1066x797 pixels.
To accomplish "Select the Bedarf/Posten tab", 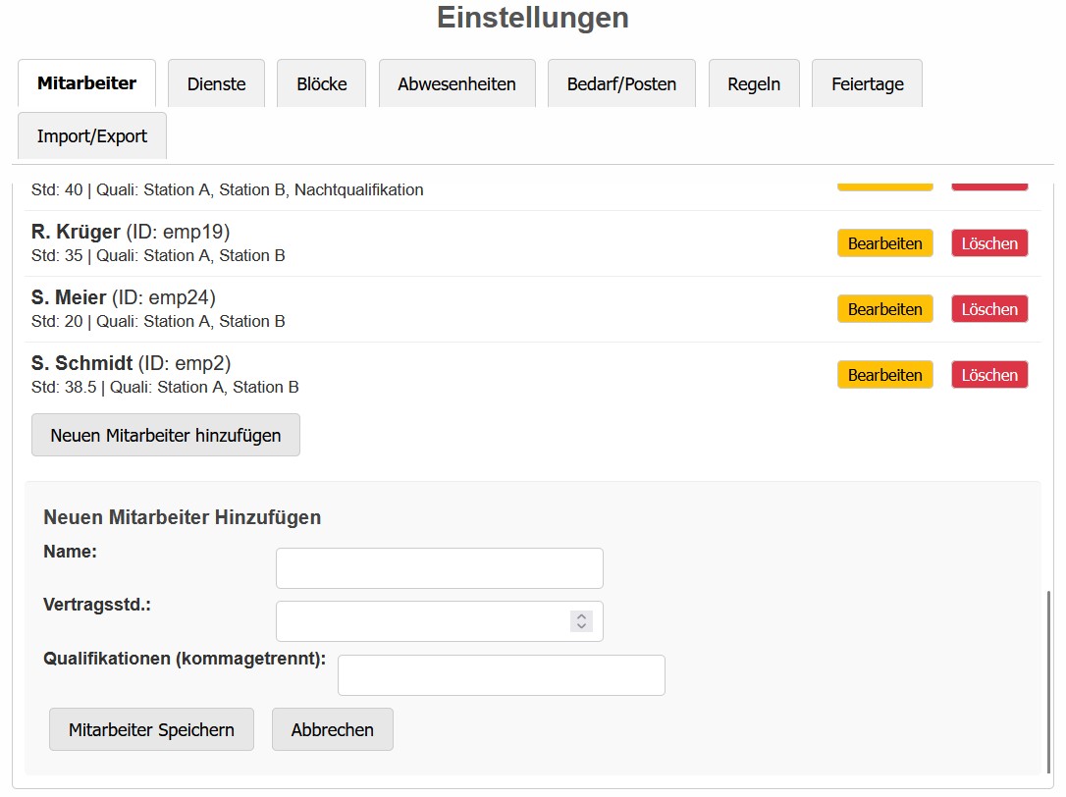I will point(621,83).
